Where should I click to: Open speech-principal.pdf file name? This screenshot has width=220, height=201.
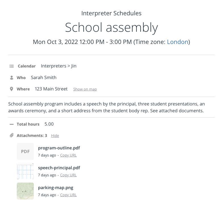[x=59, y=168]
